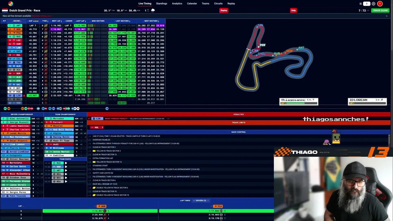Go to the Circuits tab
Image resolution: width=393 pixels, height=221 pixels.
coord(218,4)
